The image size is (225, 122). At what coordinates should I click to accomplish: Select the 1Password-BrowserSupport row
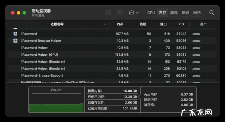112,76
